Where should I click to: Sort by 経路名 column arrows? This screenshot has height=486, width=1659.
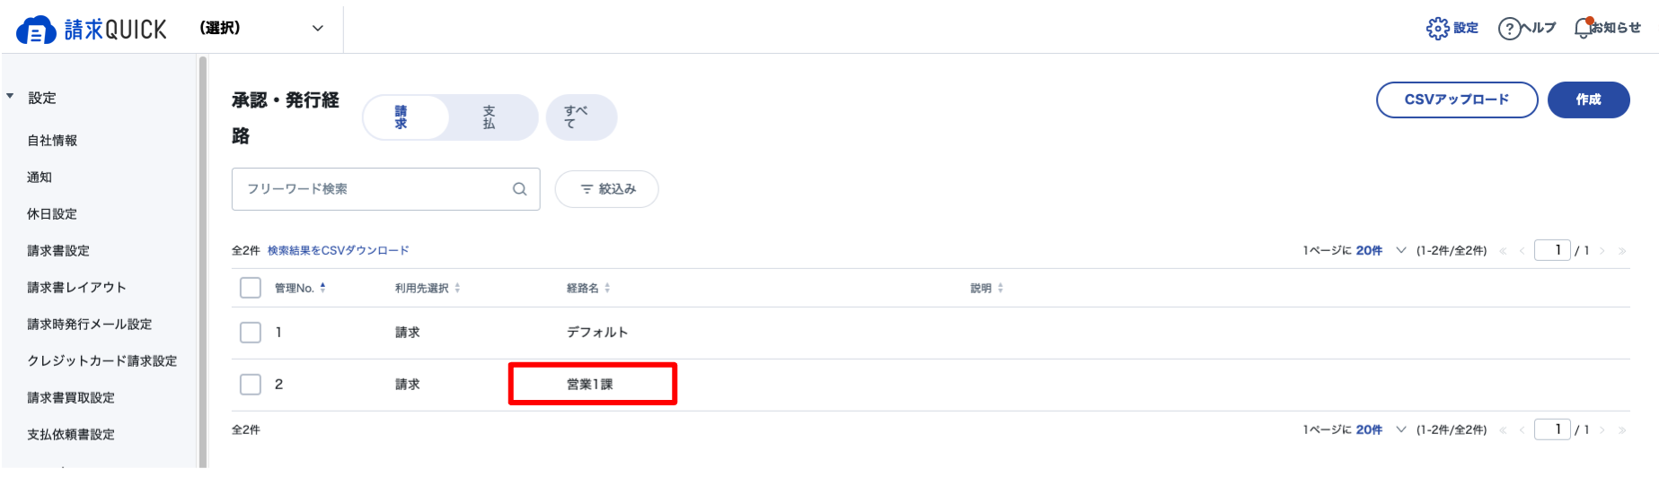point(607,288)
